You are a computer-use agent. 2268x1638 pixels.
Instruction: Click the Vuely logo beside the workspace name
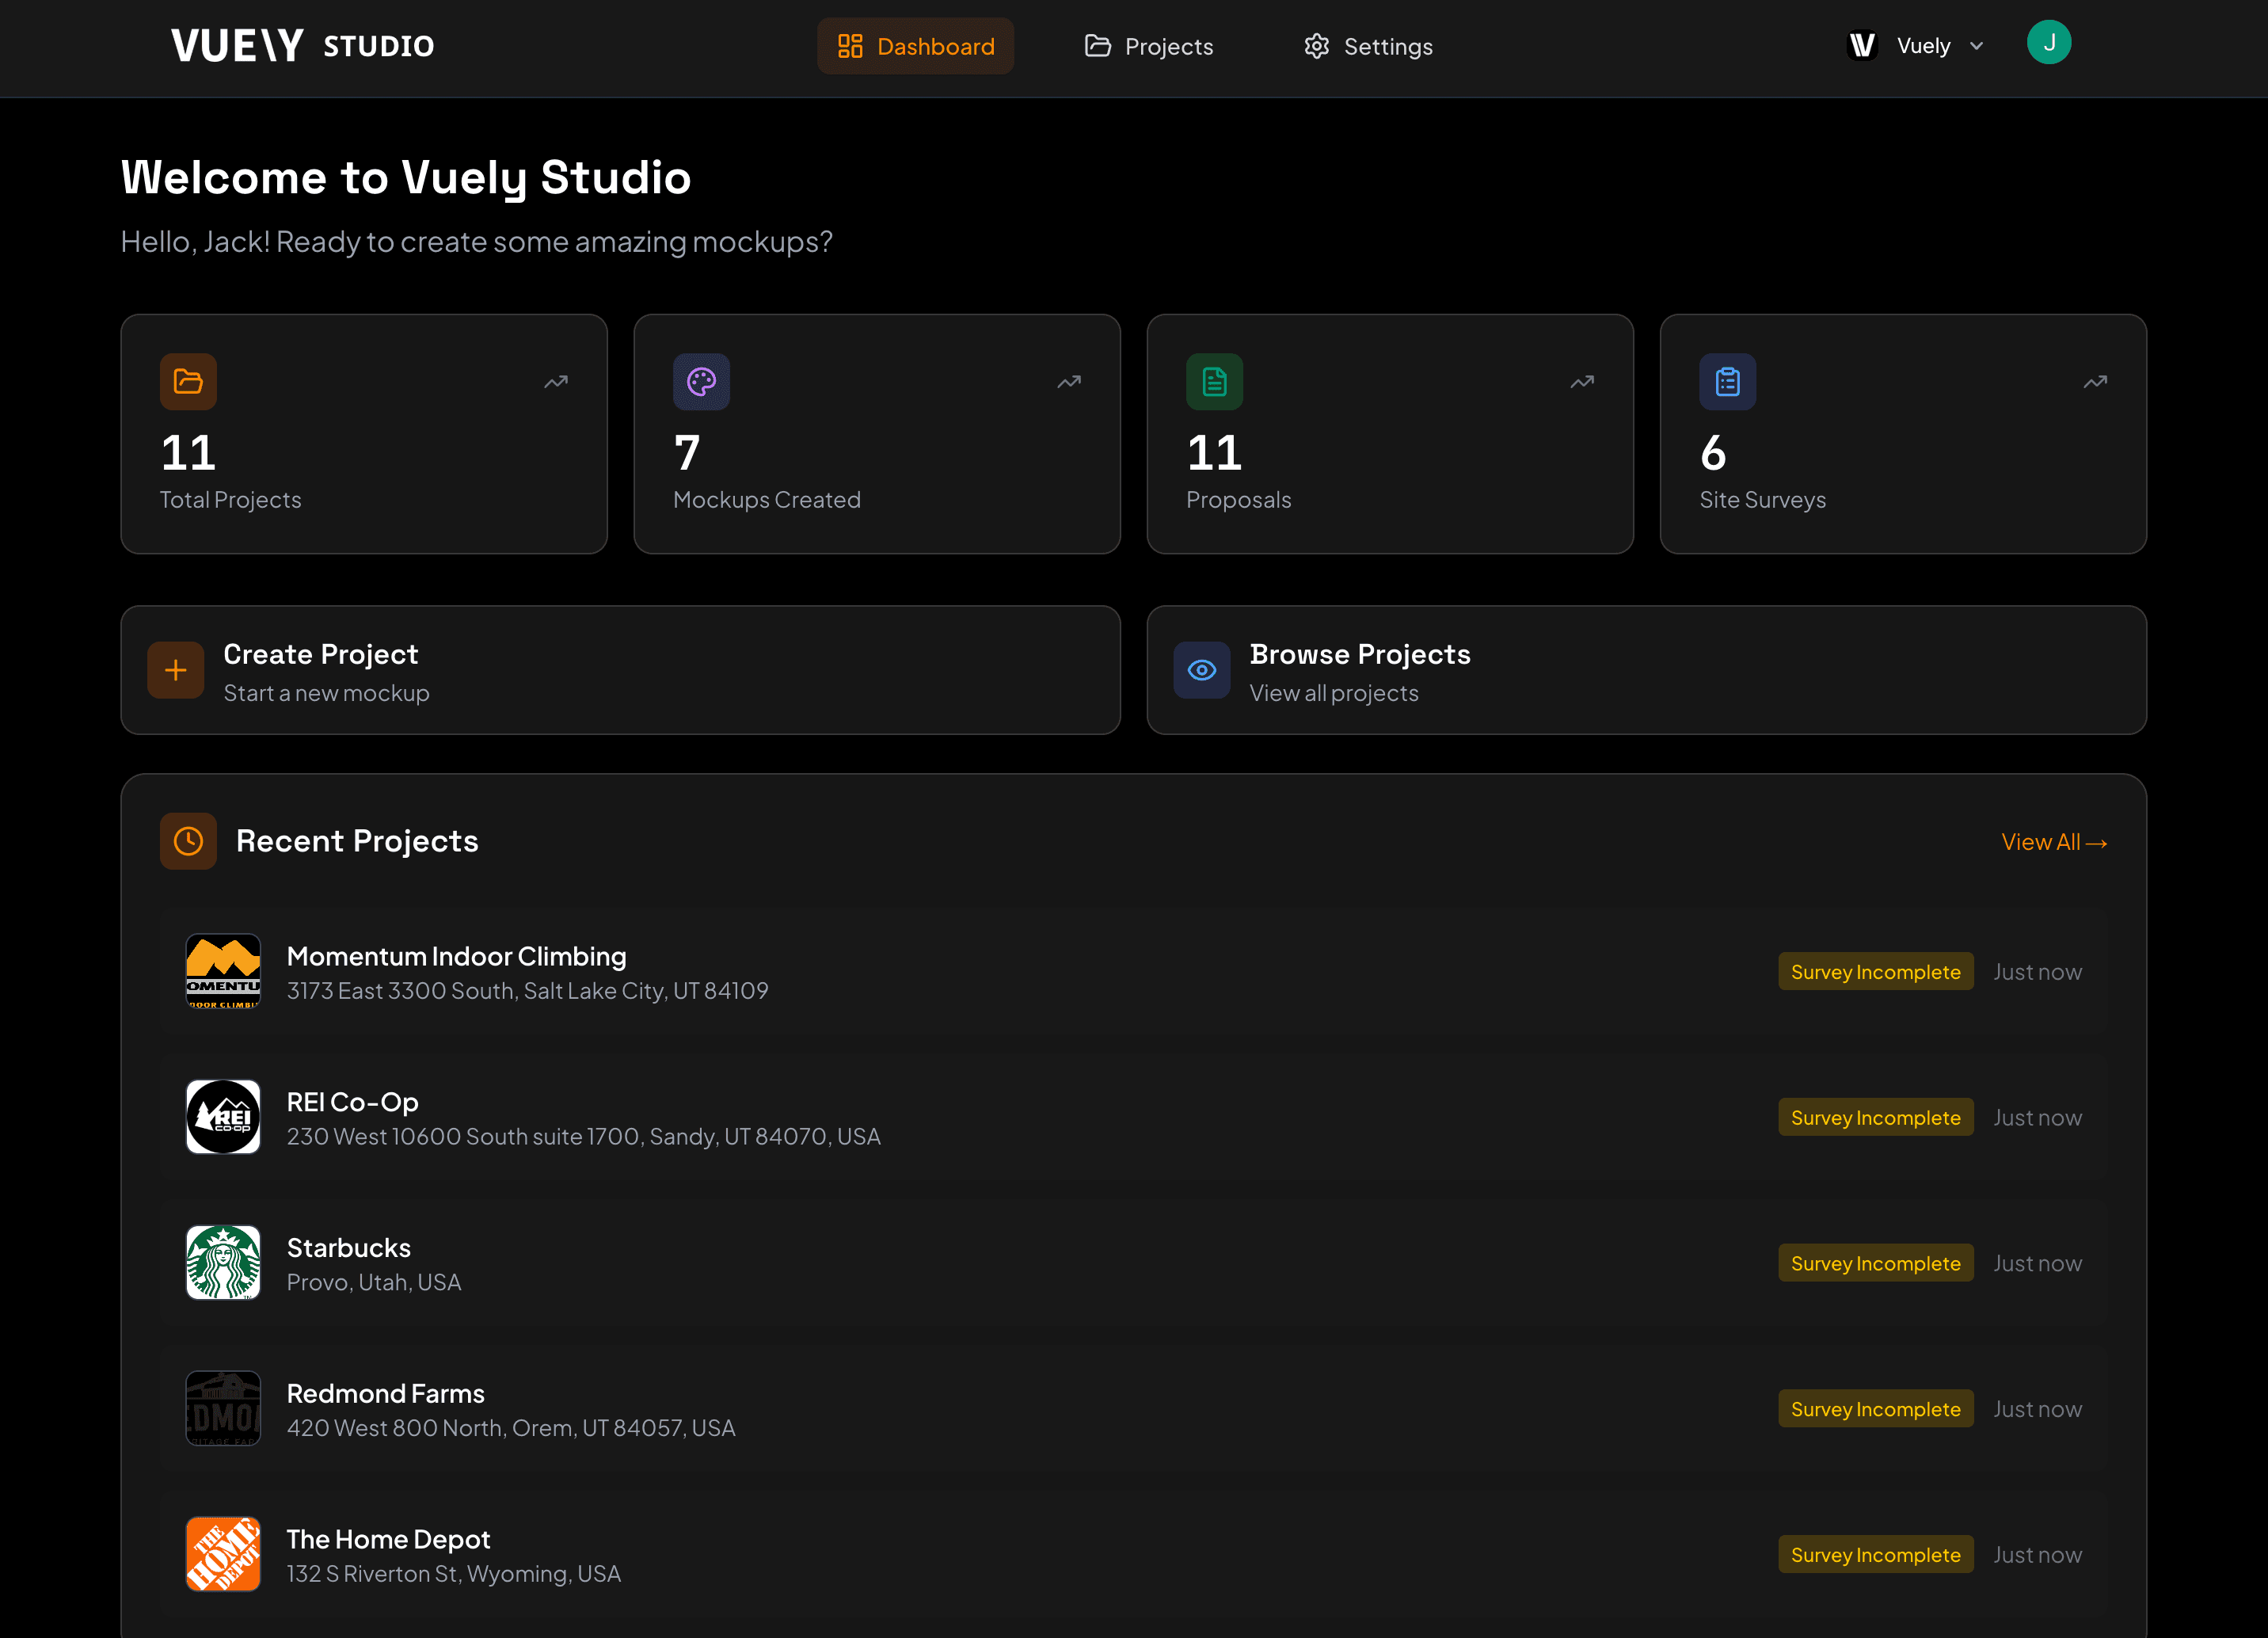(1861, 45)
